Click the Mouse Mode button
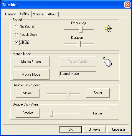Viewport: 132px width, 136px height. (31, 74)
